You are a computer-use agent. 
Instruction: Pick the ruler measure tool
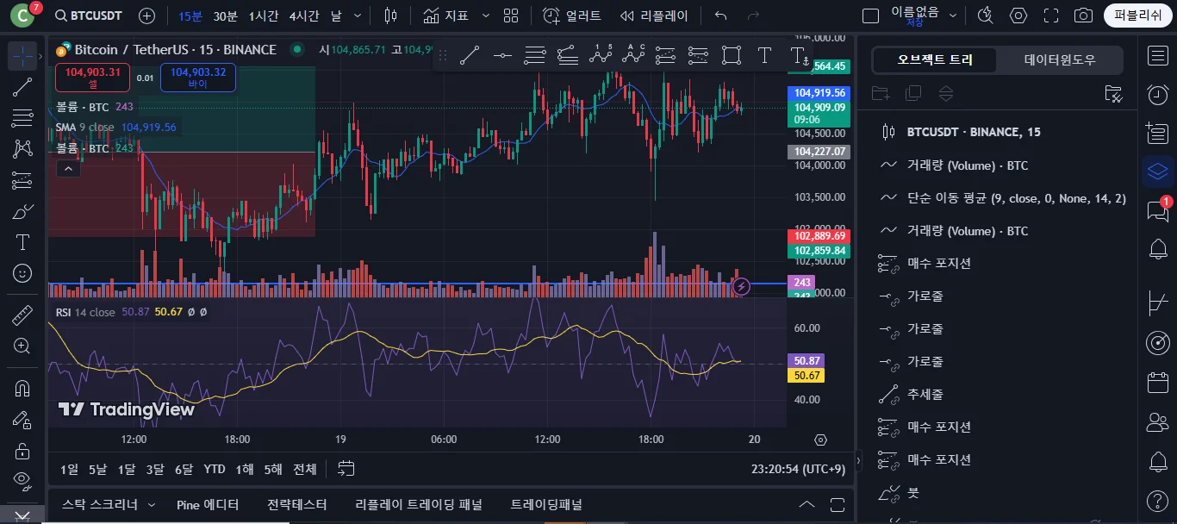click(22, 315)
